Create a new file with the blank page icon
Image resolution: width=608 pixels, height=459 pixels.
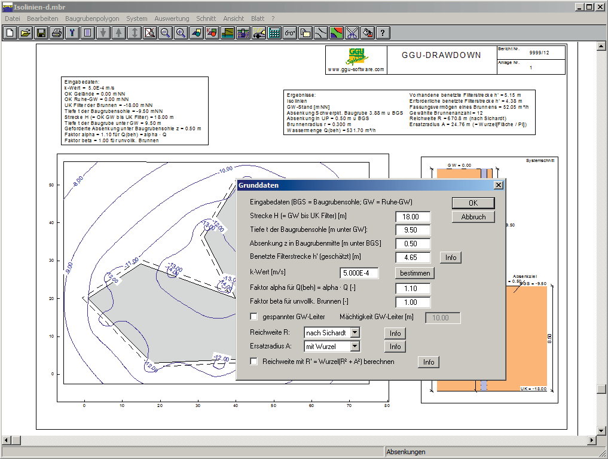click(10, 33)
